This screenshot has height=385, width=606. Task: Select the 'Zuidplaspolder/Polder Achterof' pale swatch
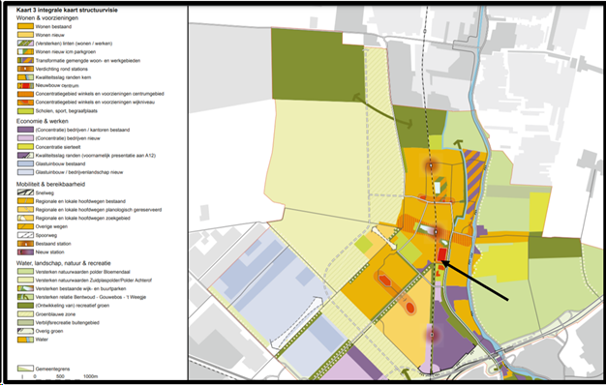25,281
